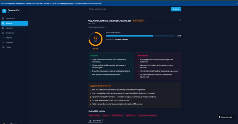
Task: Click the Suggested Improvements heading
Action: point(100,86)
